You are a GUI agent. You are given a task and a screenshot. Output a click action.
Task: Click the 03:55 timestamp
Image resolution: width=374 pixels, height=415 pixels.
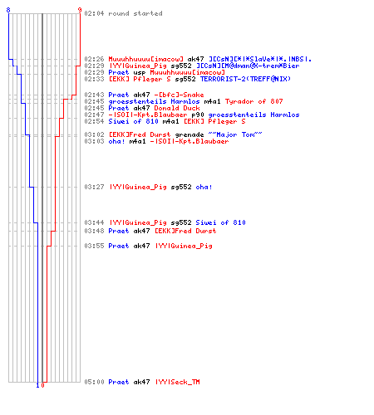(94, 246)
